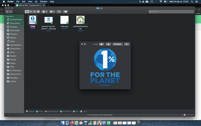
Task: Click the Edit Tags toolbar button
Action: click(65, 12)
